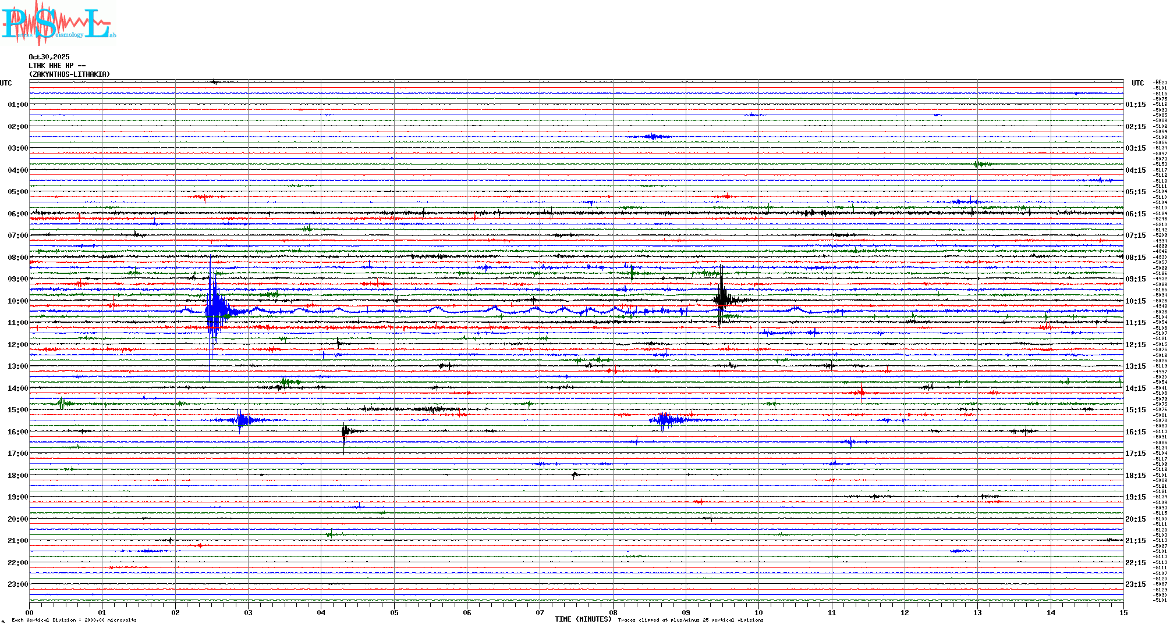The height and width of the screenshot is (628, 1170).
Task: Click the 03:15 label on right axis
Action: tap(1135, 148)
